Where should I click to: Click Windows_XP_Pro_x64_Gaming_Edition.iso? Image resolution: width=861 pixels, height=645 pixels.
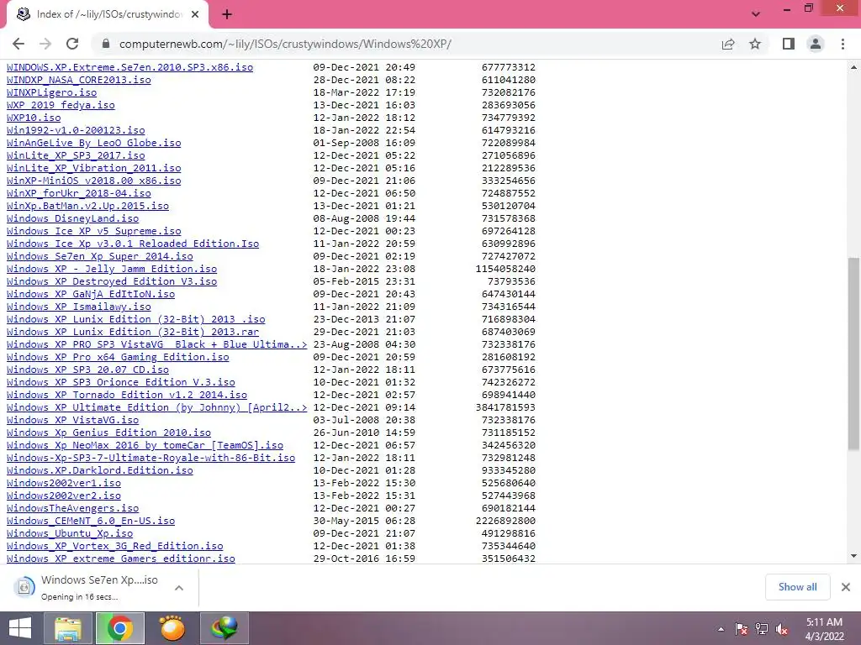(x=118, y=358)
